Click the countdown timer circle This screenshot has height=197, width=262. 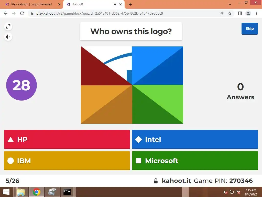pyautogui.click(x=21, y=85)
